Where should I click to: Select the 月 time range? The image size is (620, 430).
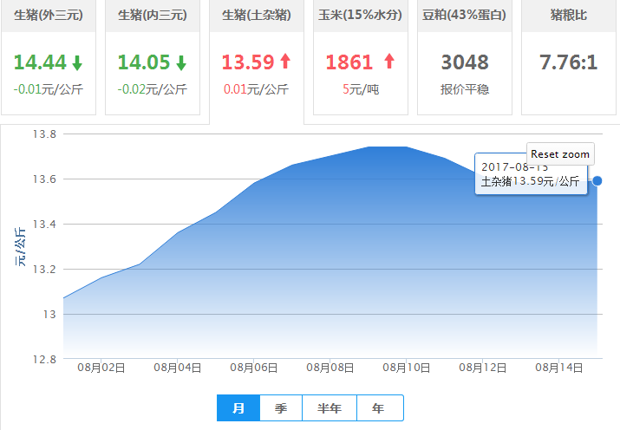click(238, 407)
